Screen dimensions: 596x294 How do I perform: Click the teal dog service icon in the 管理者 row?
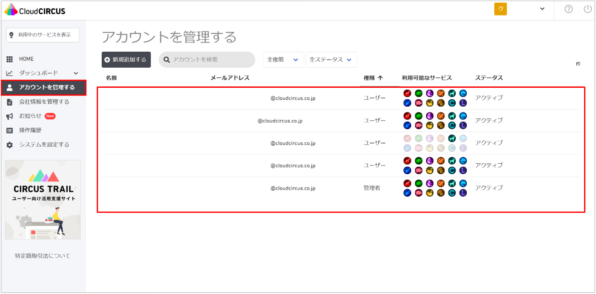coord(452,183)
